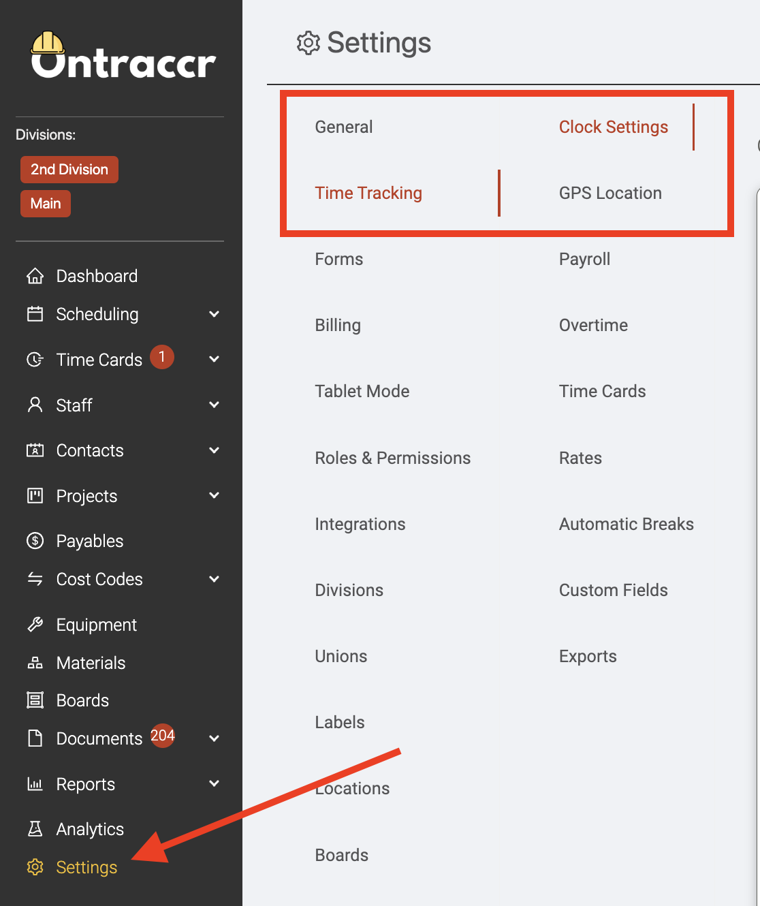Go to Materials in sidebar
This screenshot has height=906, width=760.
pos(91,663)
